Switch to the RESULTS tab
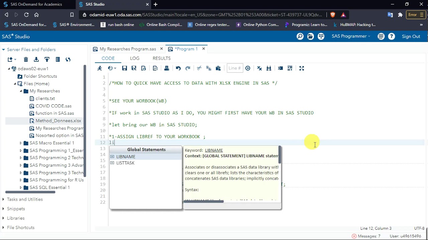The width and height of the screenshot is (428, 240). pyautogui.click(x=162, y=58)
